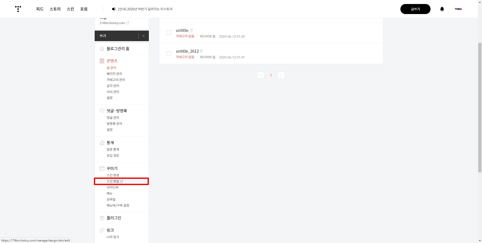Viewport: 482px width, 243px height.
Task: Open external link icon next to 174km.tistory.com
Action: 128,23
